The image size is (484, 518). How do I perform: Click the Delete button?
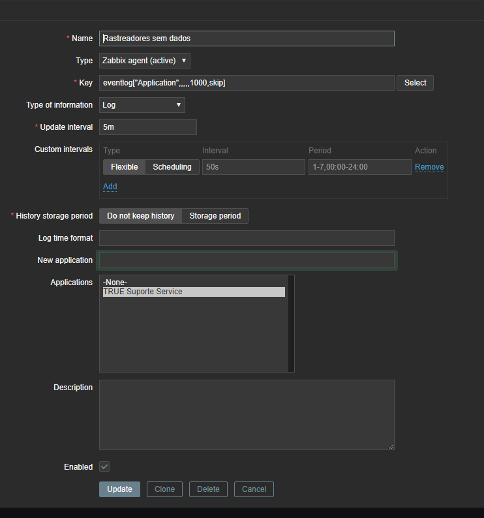pyautogui.click(x=208, y=489)
